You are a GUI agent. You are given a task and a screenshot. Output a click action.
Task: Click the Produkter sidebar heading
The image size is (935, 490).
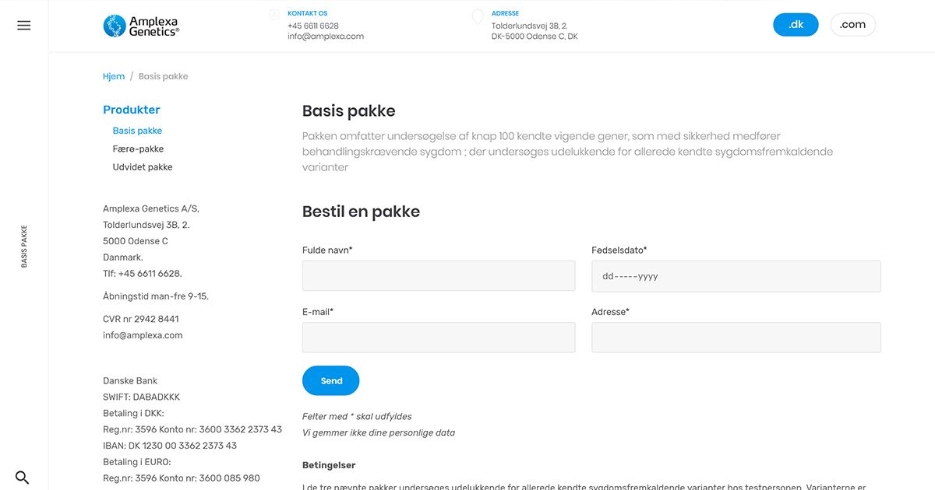[x=132, y=110]
